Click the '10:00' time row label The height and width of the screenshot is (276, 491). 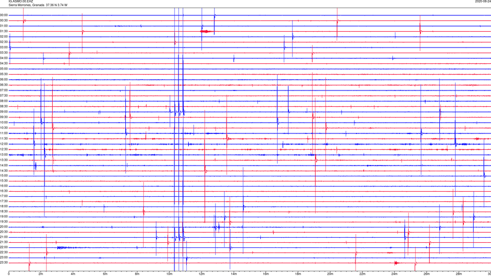tap(4, 122)
